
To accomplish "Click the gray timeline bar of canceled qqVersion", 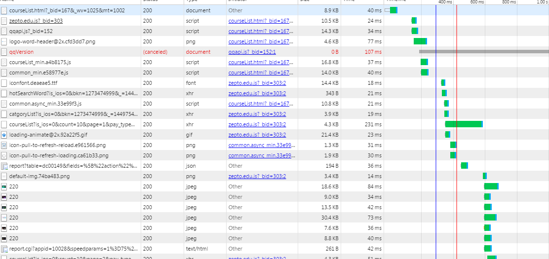I will tap(484, 52).
